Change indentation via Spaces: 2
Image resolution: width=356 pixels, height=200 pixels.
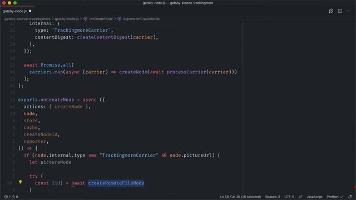(273, 197)
